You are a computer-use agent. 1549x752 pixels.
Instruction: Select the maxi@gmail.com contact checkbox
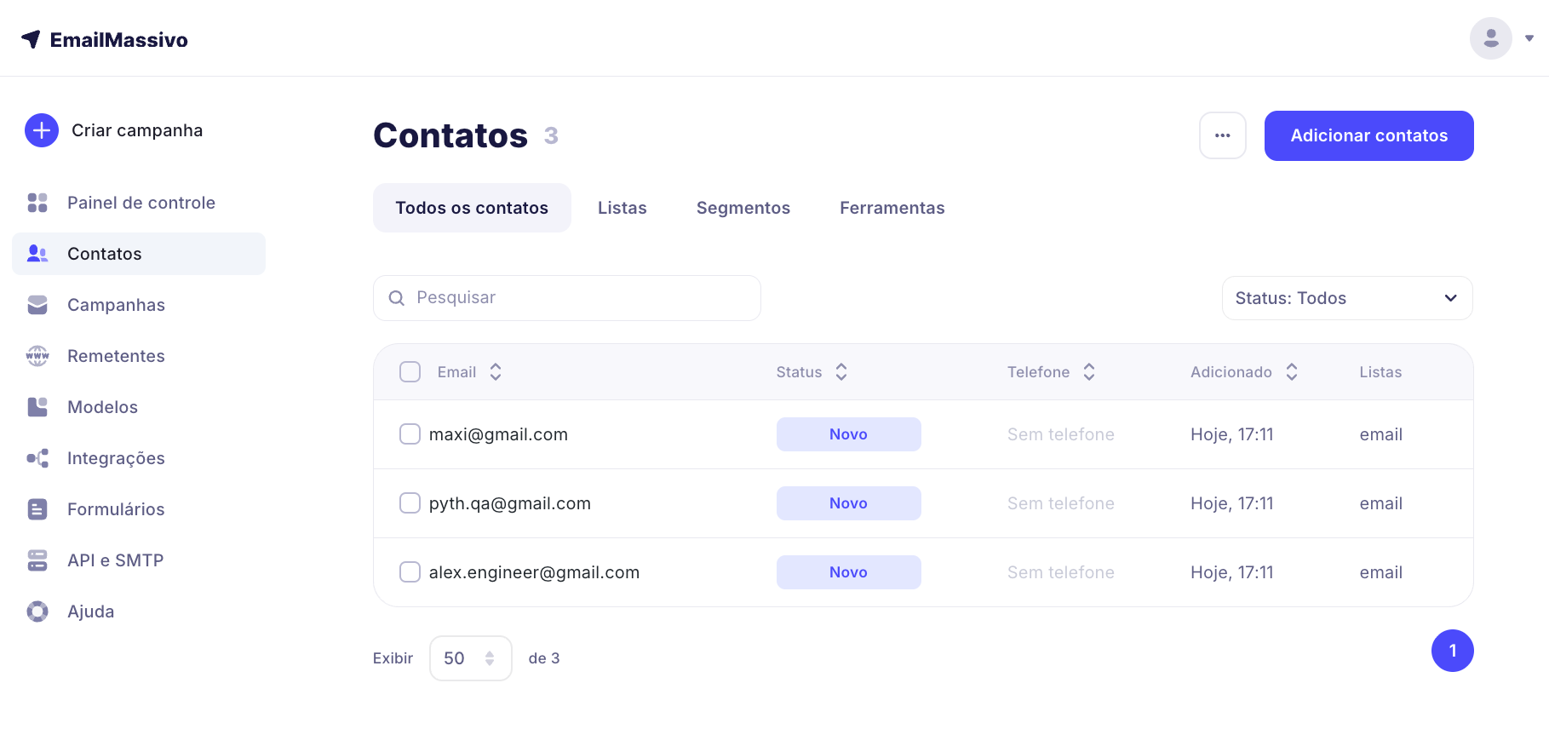click(410, 434)
